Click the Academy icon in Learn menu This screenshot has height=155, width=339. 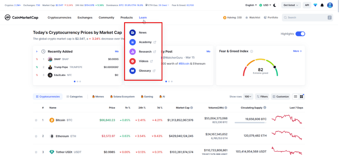coord(132,42)
